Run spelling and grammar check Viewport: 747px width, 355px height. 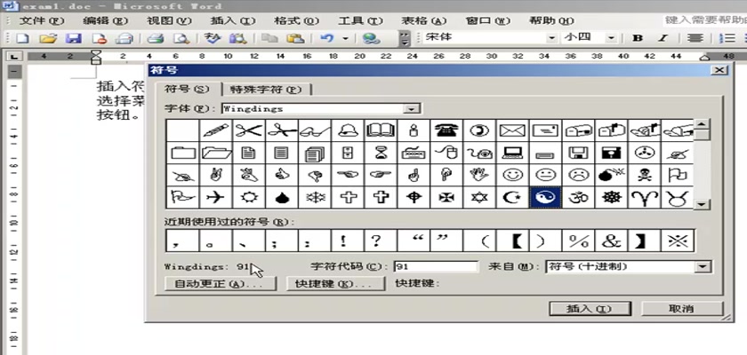tap(213, 38)
